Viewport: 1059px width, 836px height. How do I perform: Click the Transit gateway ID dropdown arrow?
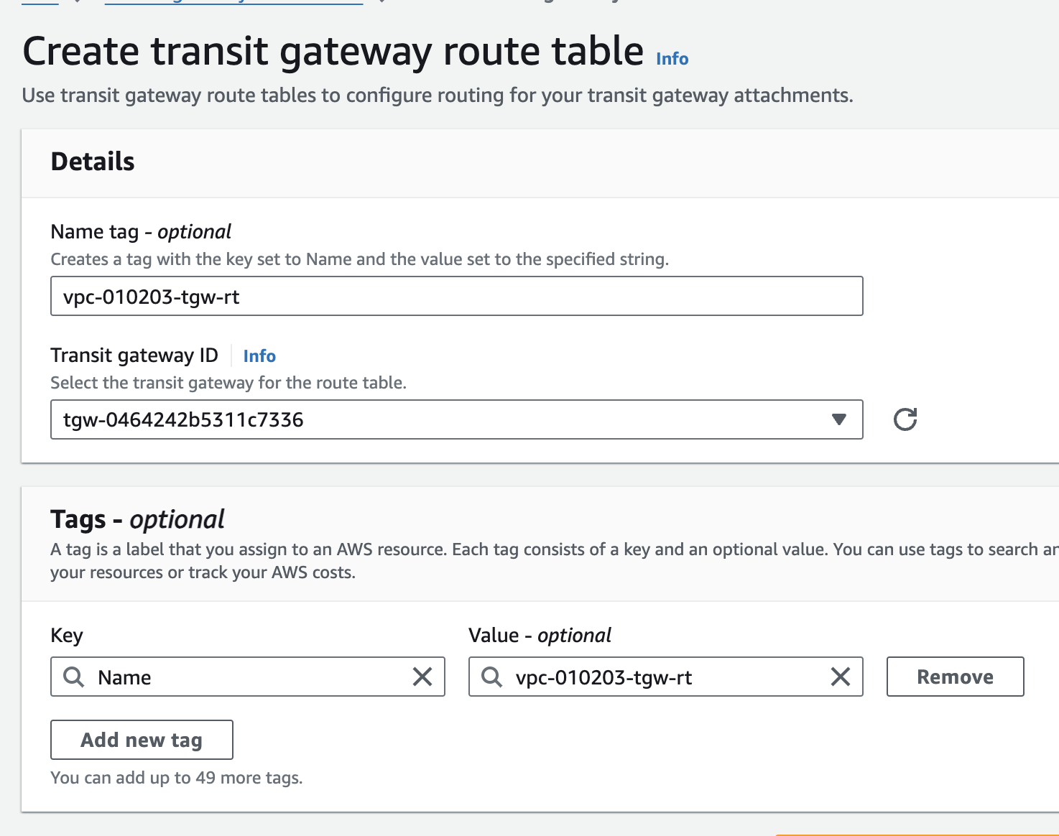[x=838, y=419]
